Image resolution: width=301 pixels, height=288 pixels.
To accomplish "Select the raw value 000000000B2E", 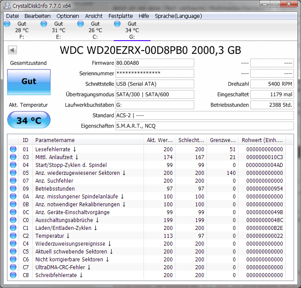I will [x=265, y=228].
